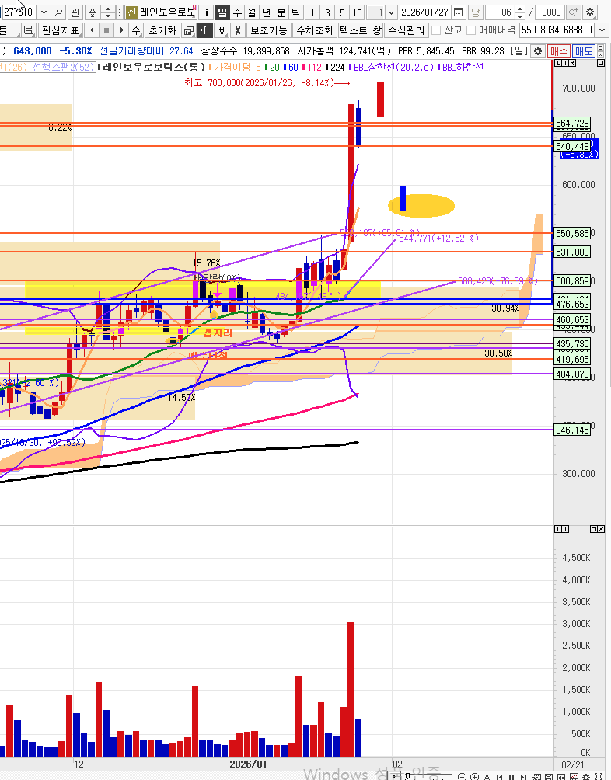Open gear settings next to 매수 button
This screenshot has width=611, height=780.
coord(537,50)
